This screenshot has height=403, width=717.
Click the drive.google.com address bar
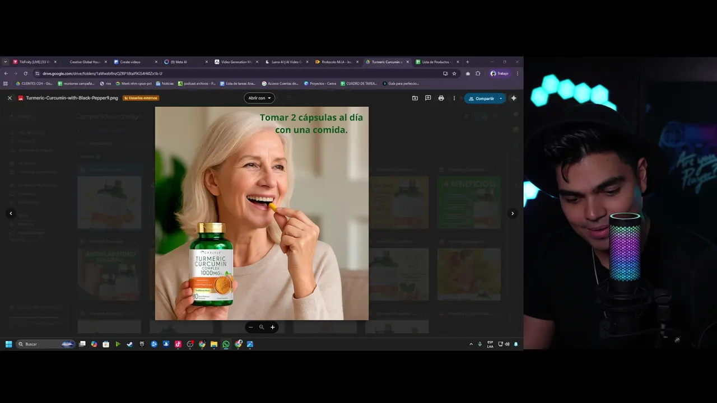[x=241, y=73]
